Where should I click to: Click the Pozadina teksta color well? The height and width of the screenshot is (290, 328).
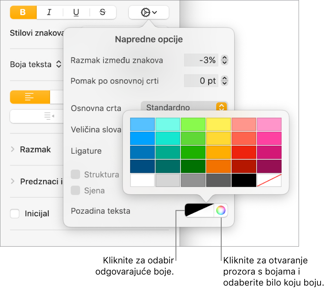199,210
